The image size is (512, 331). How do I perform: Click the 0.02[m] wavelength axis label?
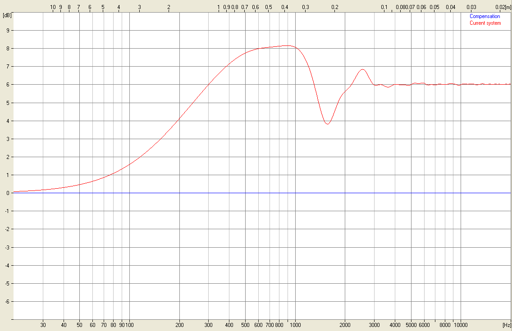point(503,7)
